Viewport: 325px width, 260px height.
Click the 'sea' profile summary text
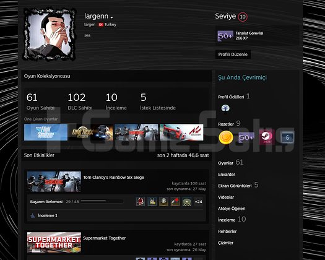[87, 35]
